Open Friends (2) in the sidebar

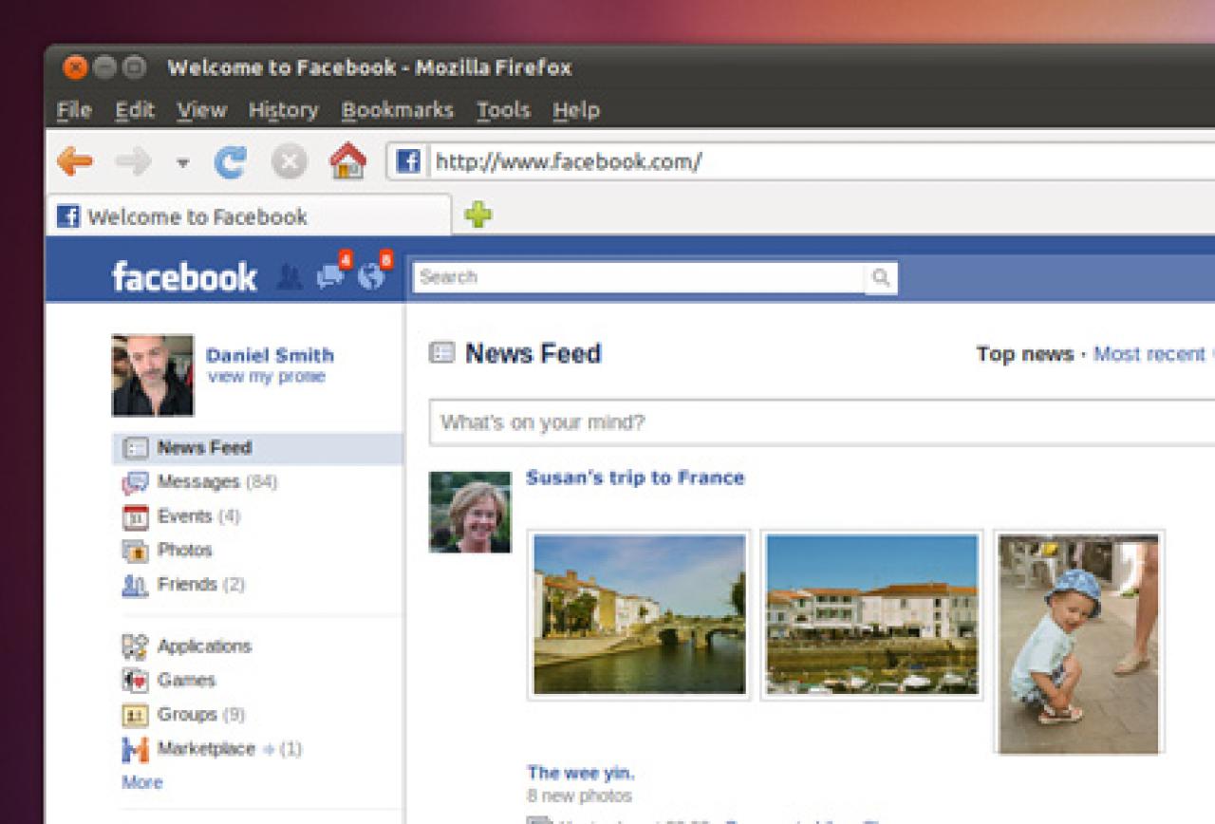click(201, 584)
